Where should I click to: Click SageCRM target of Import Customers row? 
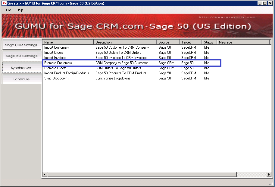(x=189, y=47)
